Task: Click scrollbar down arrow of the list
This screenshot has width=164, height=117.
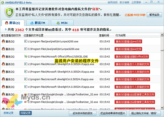Action: pyautogui.click(x=162, y=108)
